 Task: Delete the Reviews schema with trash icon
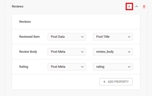(x=144, y=6)
